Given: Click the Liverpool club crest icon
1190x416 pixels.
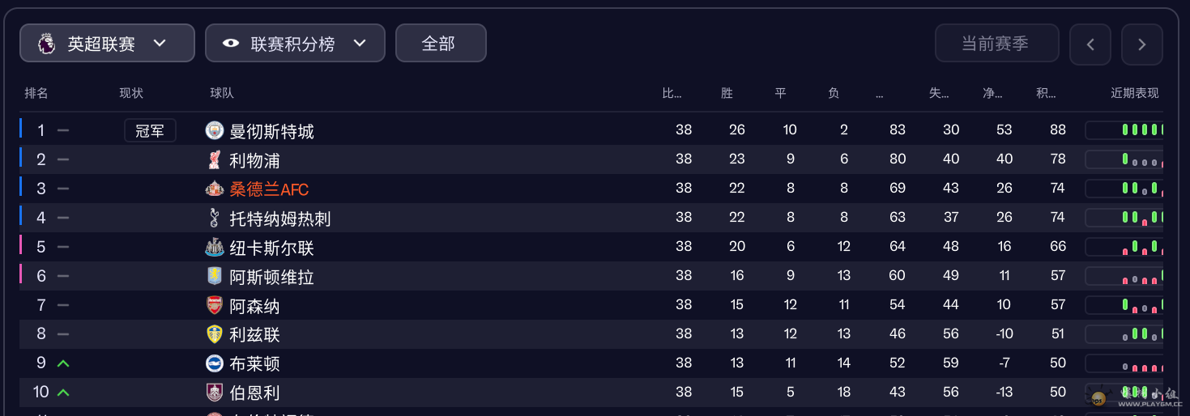Looking at the screenshot, I should click(x=214, y=159).
